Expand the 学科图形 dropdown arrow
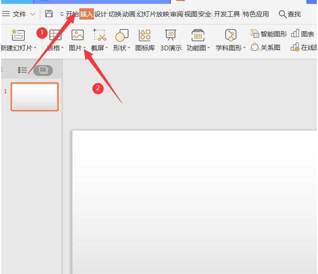The image size is (318, 274). (x=244, y=48)
